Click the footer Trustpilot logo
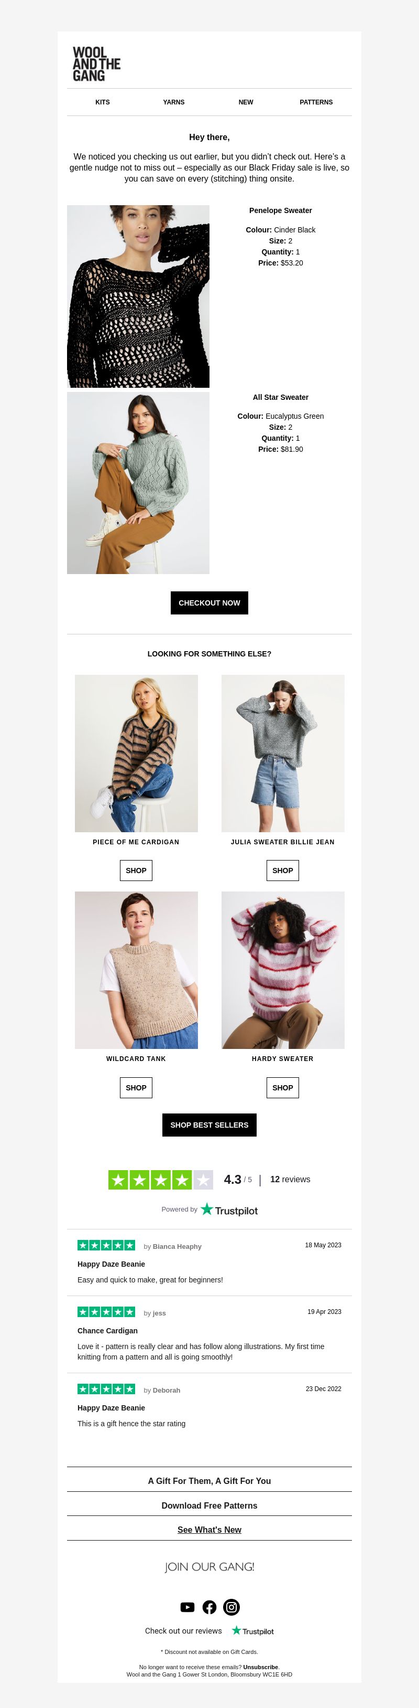Image resolution: width=419 pixels, height=1708 pixels. (x=252, y=1630)
